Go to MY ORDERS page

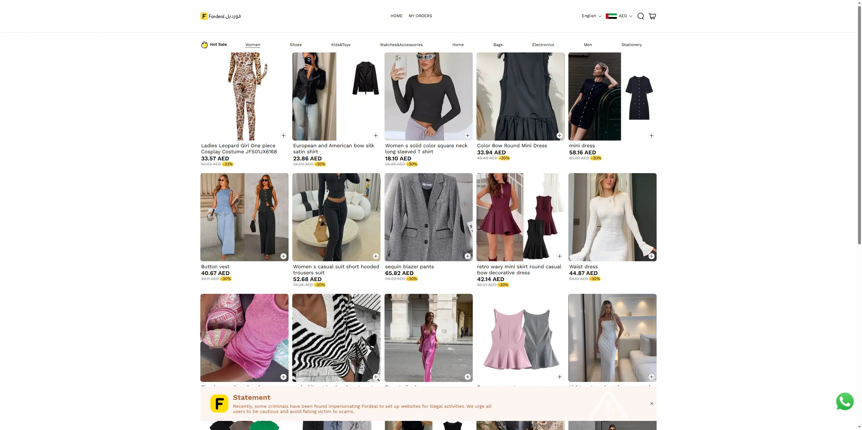[x=420, y=16]
